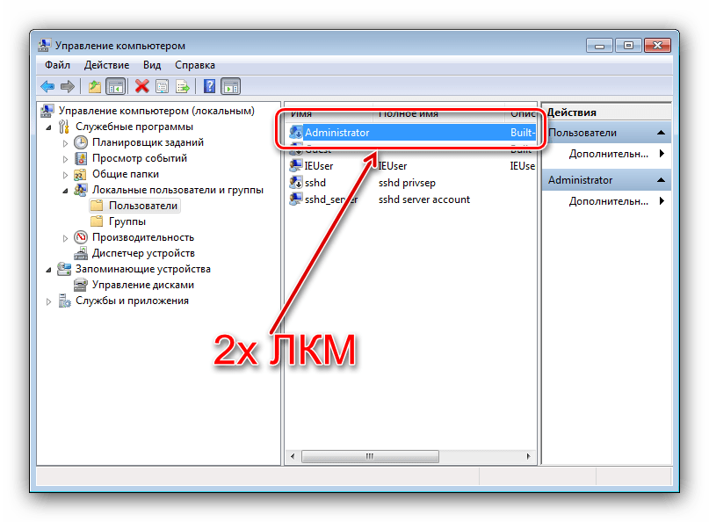Collapse Локальные пользователи и группы node
Screen dimensions: 709x522
pos(66,191)
